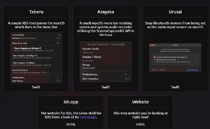Screen dimensions: 210x129
Task: Choose Mark all as read
Action: 19,43
